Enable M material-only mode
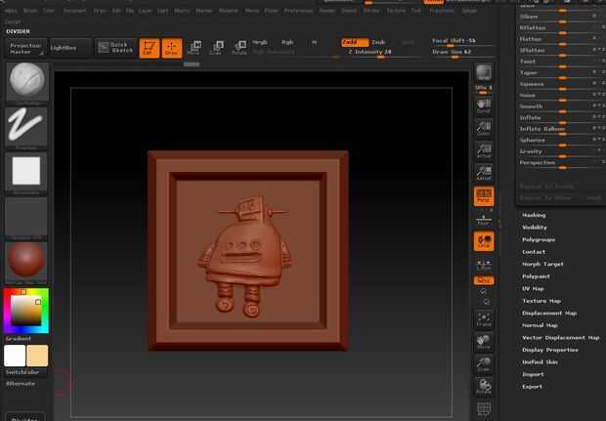The image size is (606, 421). pyautogui.click(x=314, y=42)
